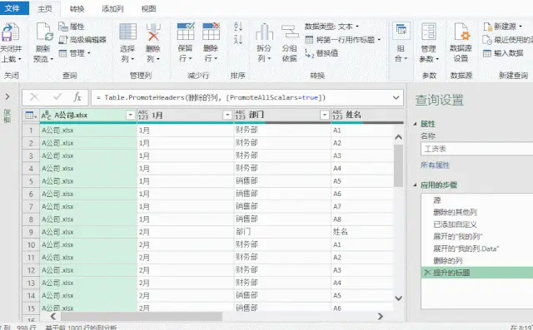Confirm the formula with the checkmark button
Screen dimensions: 533x330
(57, 98)
